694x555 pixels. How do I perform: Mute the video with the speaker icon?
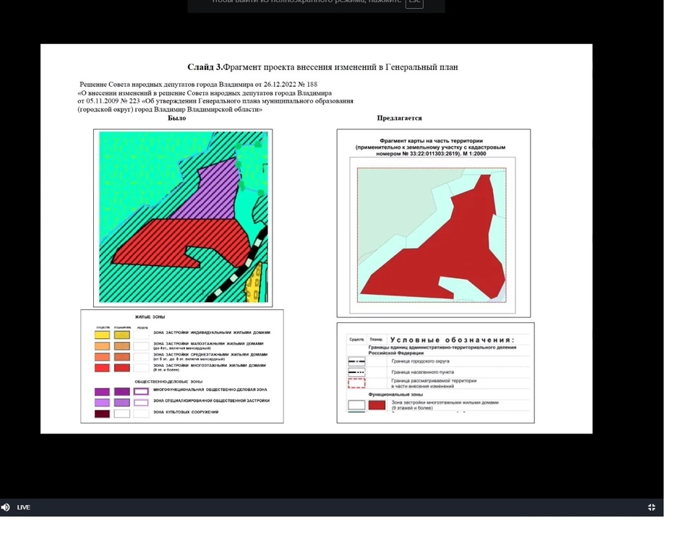(x=6, y=507)
